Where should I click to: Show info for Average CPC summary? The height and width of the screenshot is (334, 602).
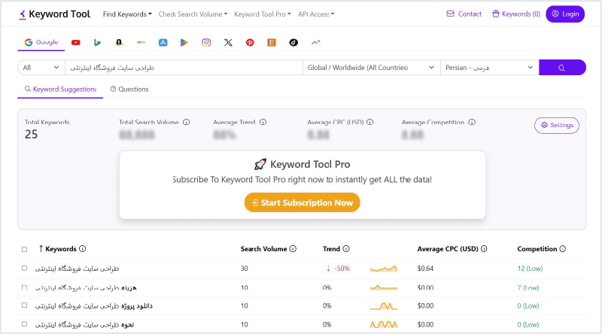pos(369,122)
